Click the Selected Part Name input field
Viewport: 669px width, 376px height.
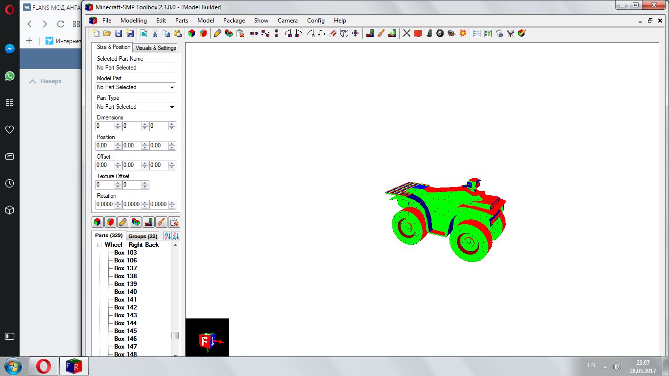(x=136, y=68)
